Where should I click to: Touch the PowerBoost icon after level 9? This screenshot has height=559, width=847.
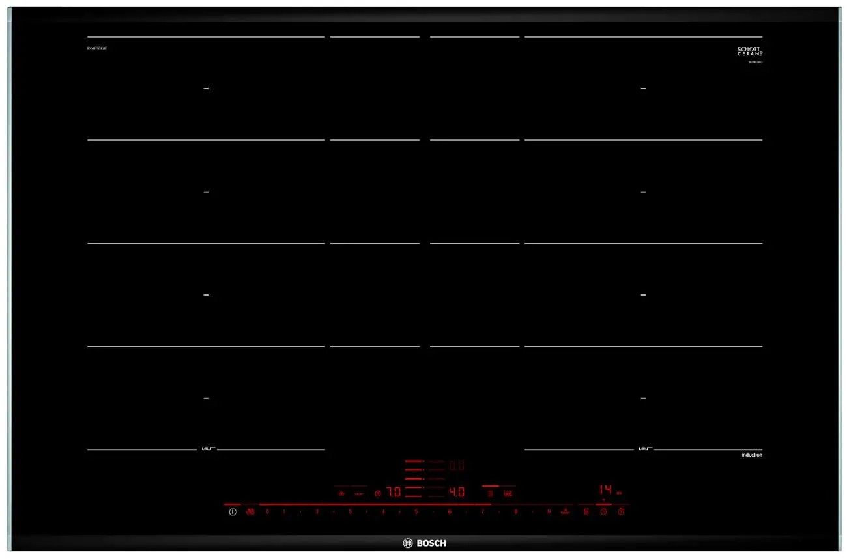click(x=566, y=512)
